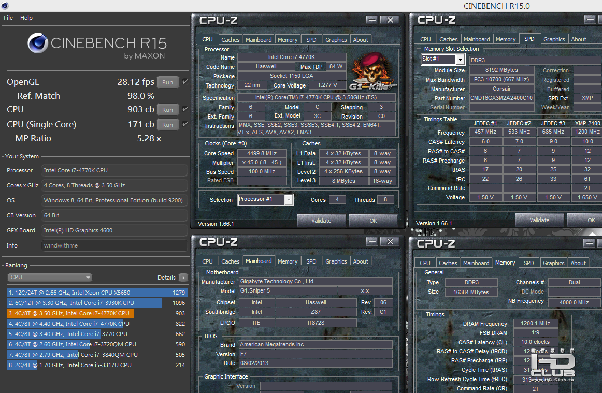602x393 pixels.
Task: Select the 4.40 GHz i7-4770K ranking row
Action: click(97, 324)
